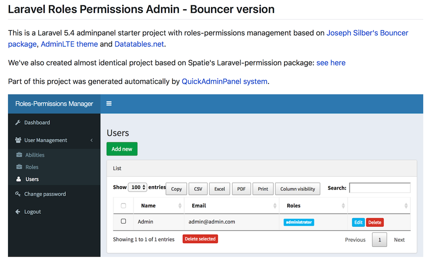The height and width of the screenshot is (266, 434).
Task: Export the table as PDF
Action: click(x=241, y=189)
